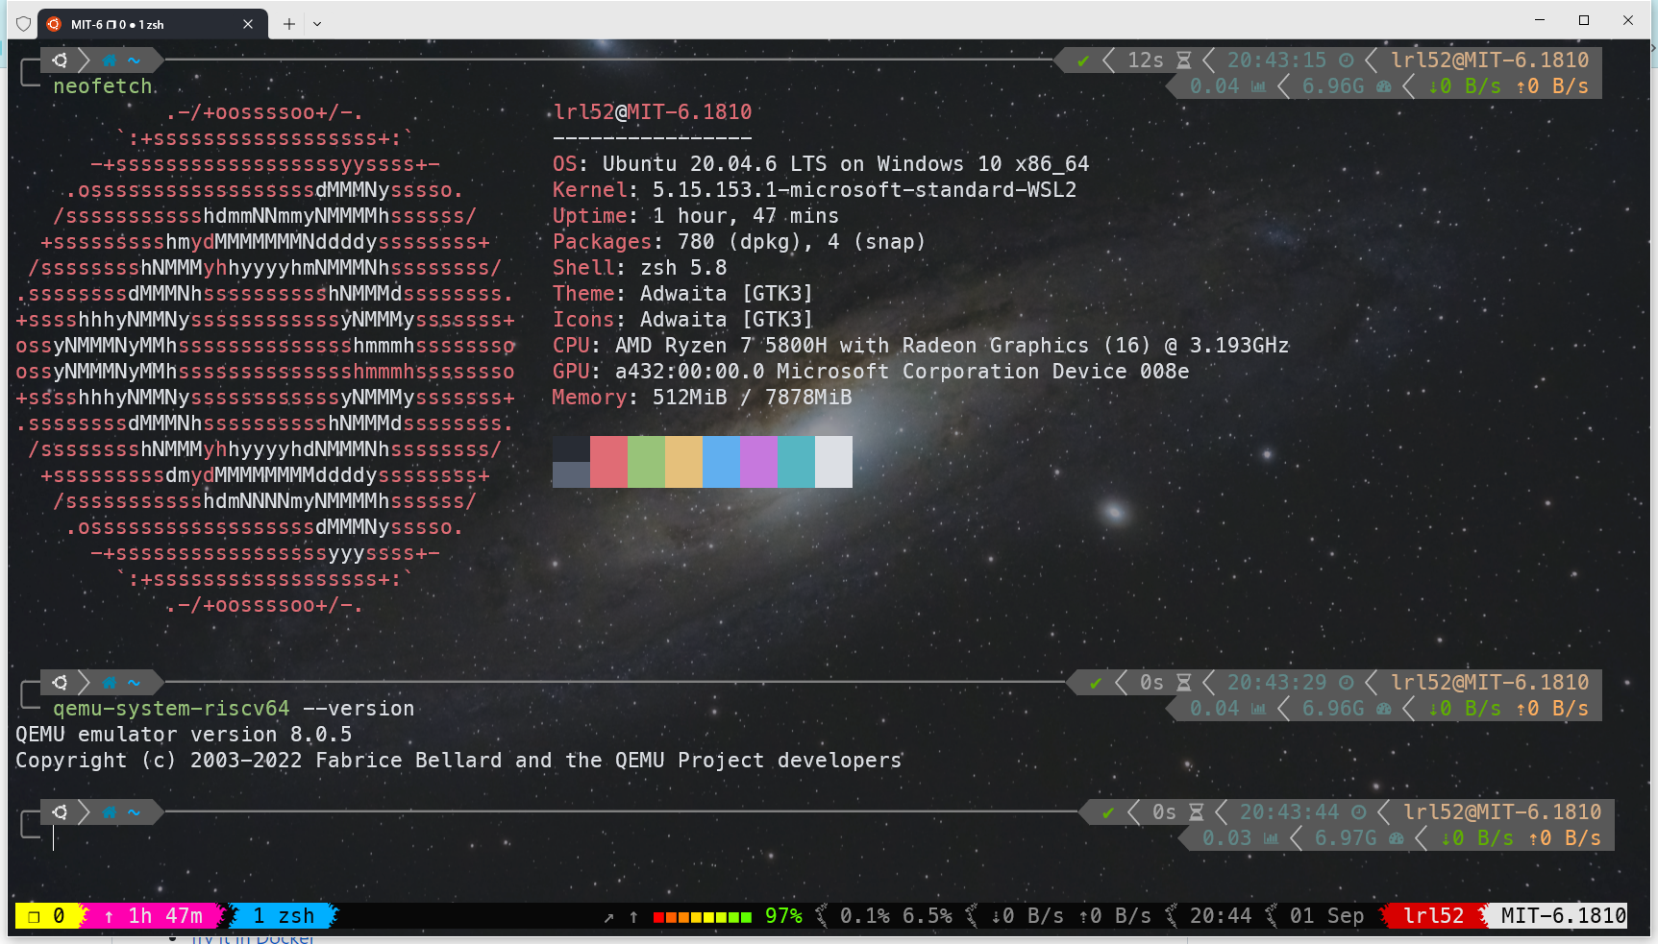Click the 'OS: Ubuntu 20.04.6 LTS' line
The image size is (1658, 944).
click(821, 164)
